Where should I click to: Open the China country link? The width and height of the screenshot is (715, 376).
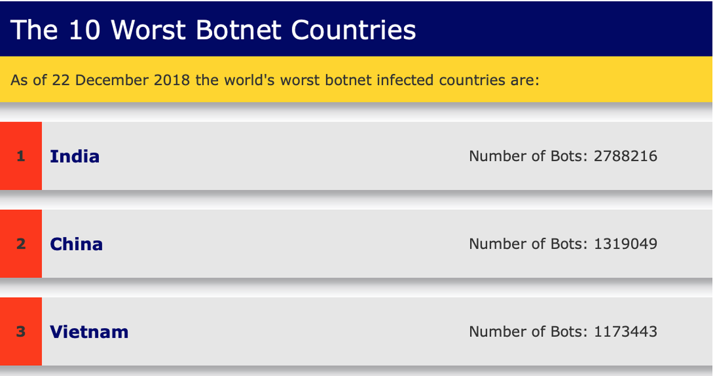[76, 244]
